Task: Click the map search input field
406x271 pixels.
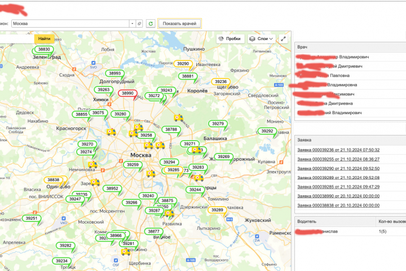Action: coord(17,38)
